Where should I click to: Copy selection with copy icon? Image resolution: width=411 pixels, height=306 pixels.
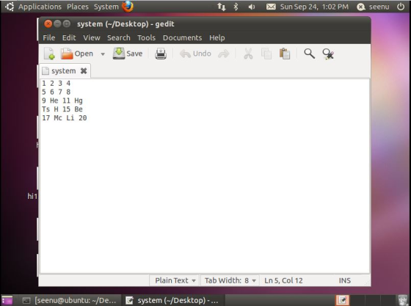click(x=266, y=54)
